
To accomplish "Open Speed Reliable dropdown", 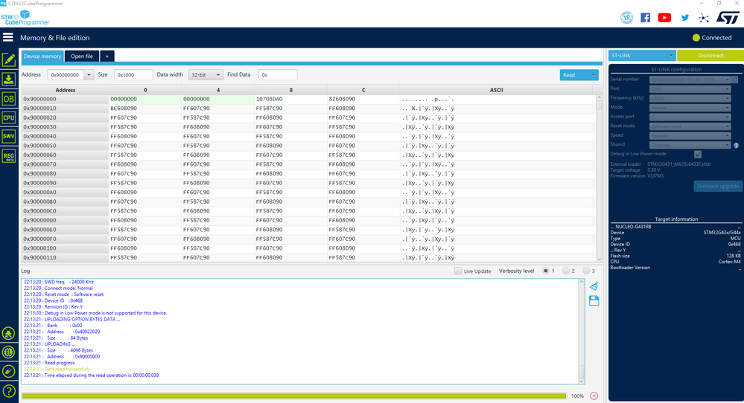I will [690, 135].
